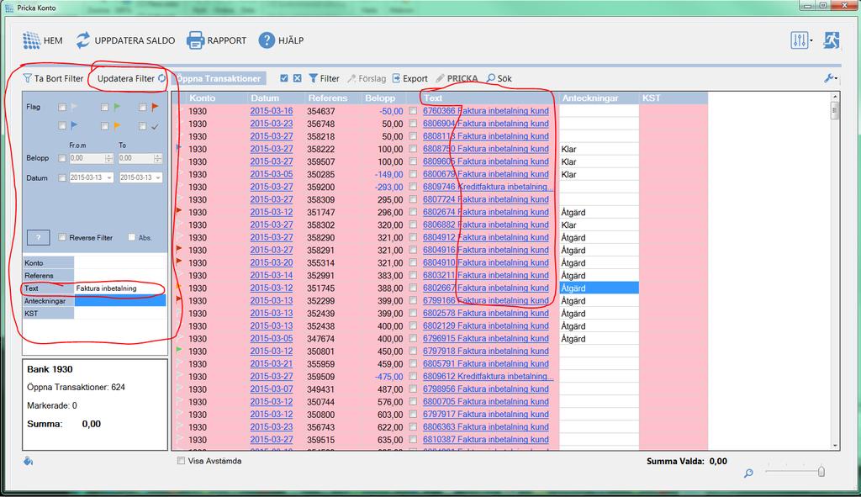Click the PRICKA pencil button

[x=457, y=78]
